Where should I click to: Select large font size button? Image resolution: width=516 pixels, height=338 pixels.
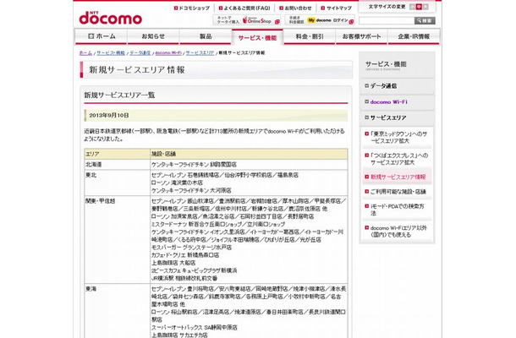pos(425,7)
